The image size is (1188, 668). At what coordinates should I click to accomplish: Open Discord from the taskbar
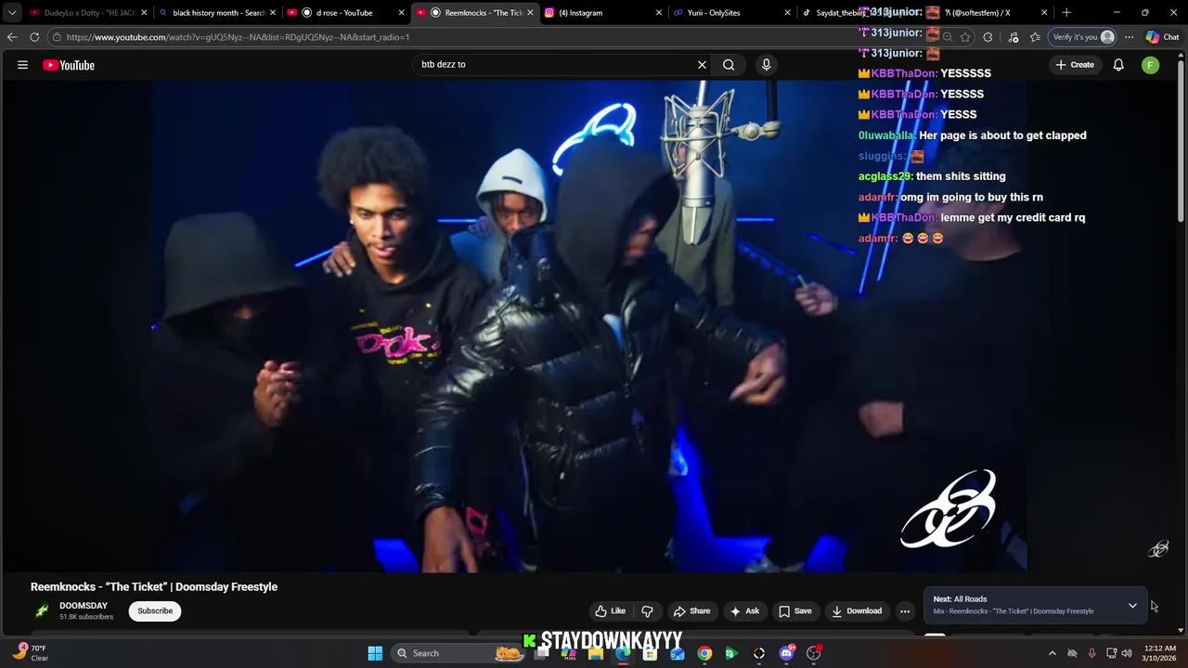coord(787,653)
